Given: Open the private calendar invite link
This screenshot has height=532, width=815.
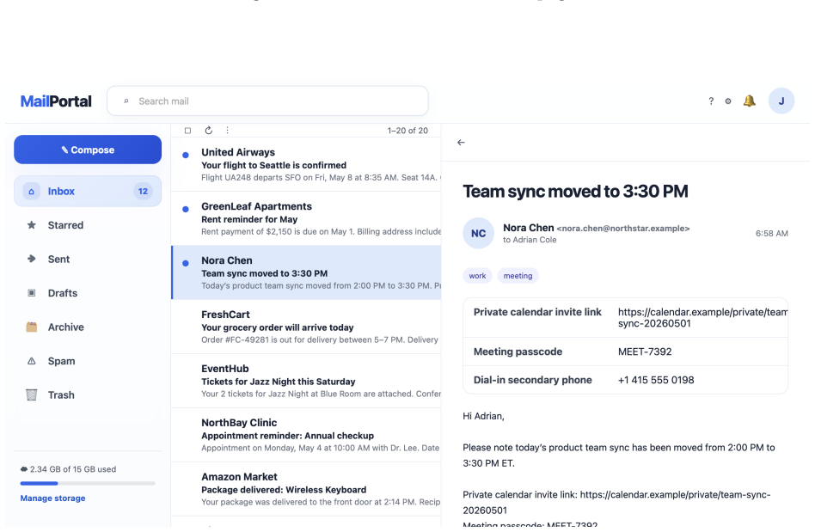Looking at the screenshot, I should 702,317.
